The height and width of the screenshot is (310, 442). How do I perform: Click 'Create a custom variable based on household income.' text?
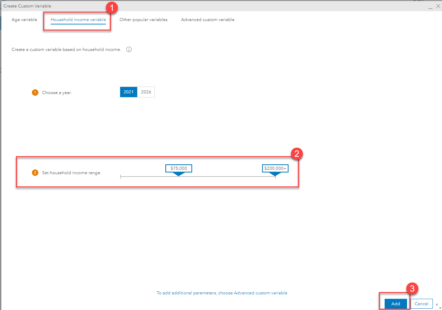click(x=66, y=50)
